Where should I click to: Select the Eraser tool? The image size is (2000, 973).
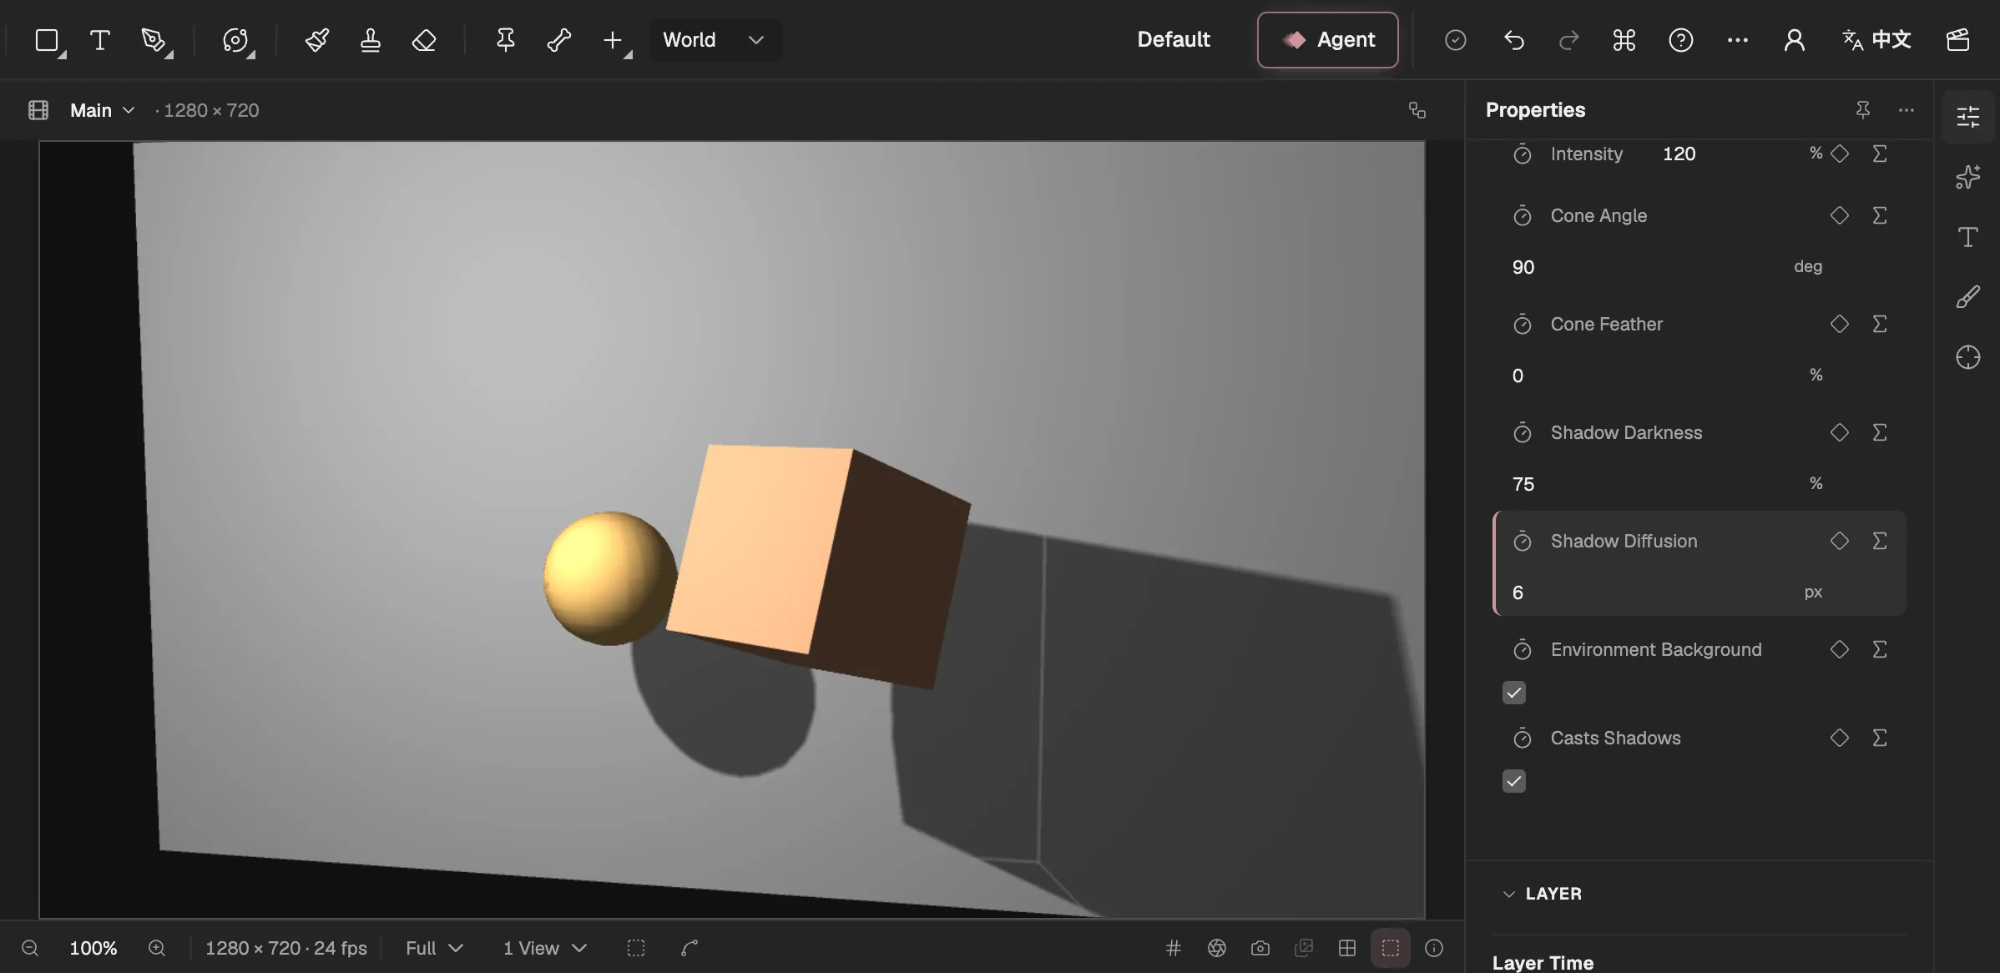pyautogui.click(x=424, y=40)
